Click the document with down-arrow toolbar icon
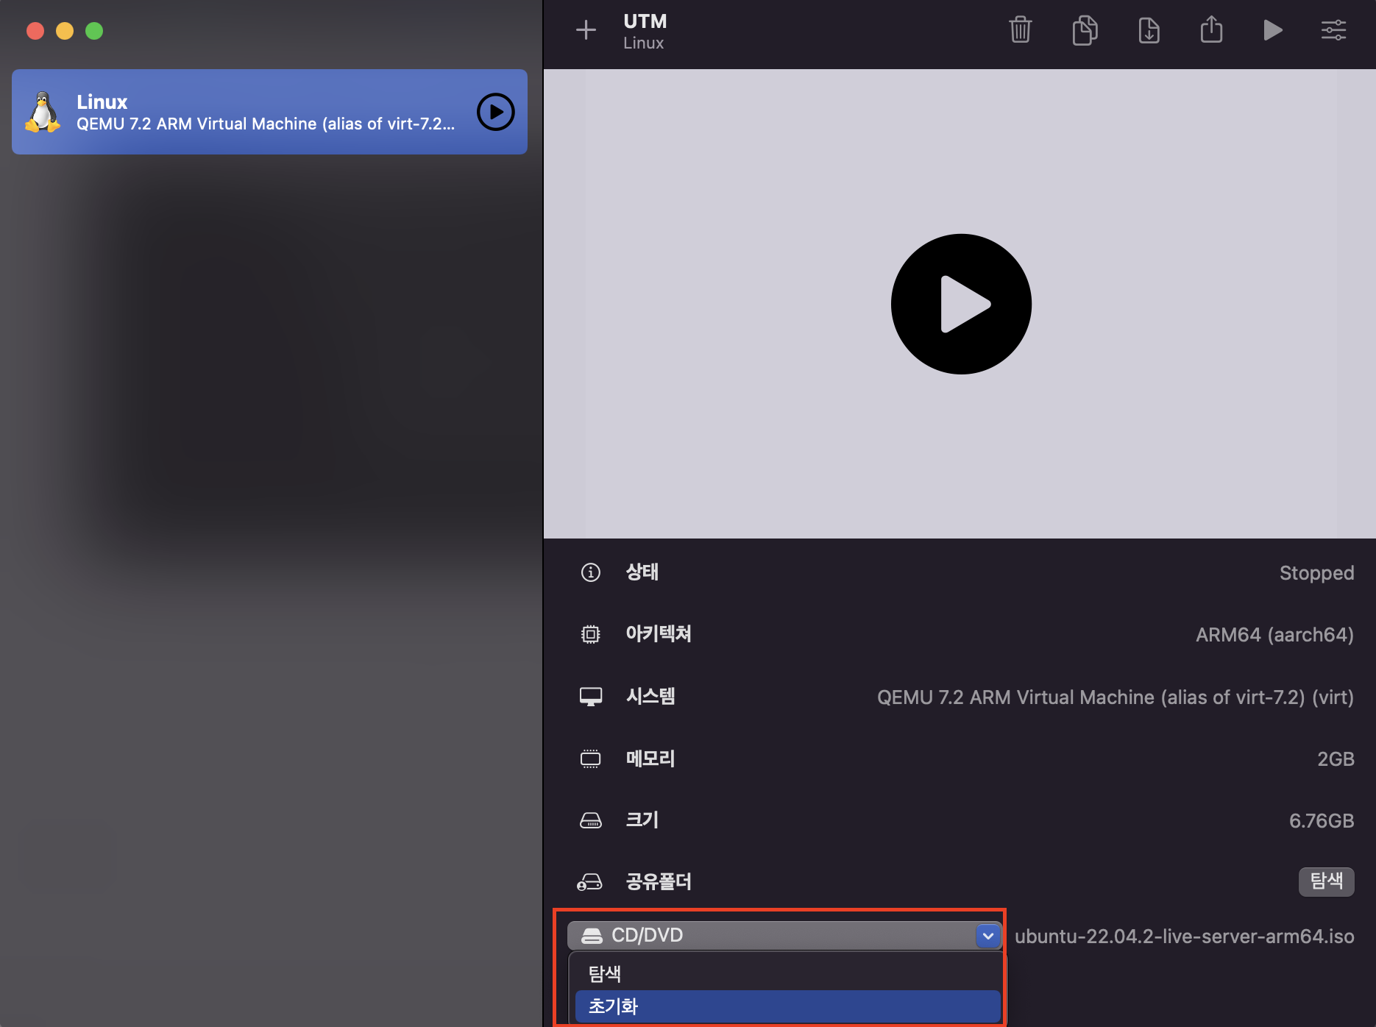 coord(1149,30)
